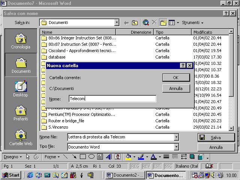Toggle REG macro recording indicator

135,166
